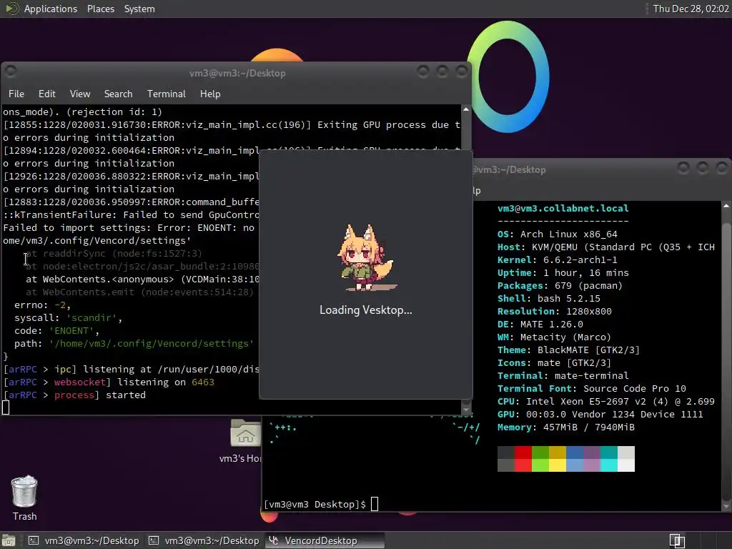Screen dimensions: 732x549
Task: Close the neofetch terminal window
Action: click(722, 167)
